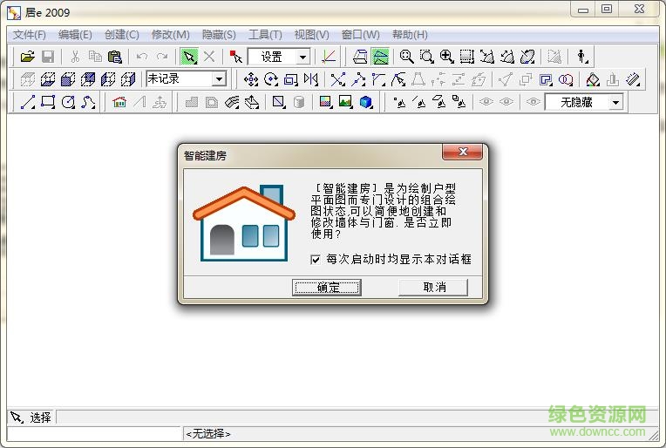Open the 编辑(E) menu
This screenshot has height=448, width=666.
coord(75,34)
